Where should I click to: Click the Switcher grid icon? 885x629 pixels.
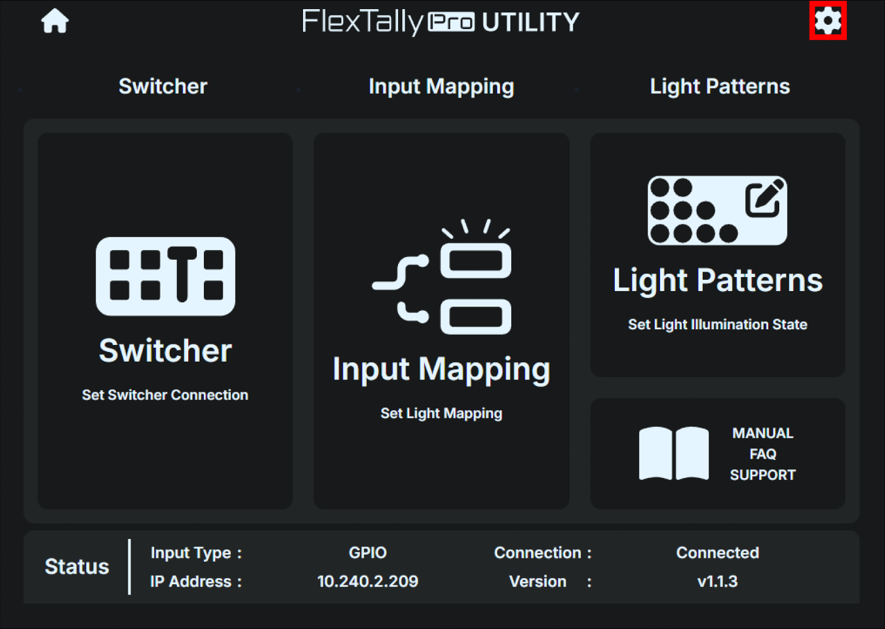166,277
